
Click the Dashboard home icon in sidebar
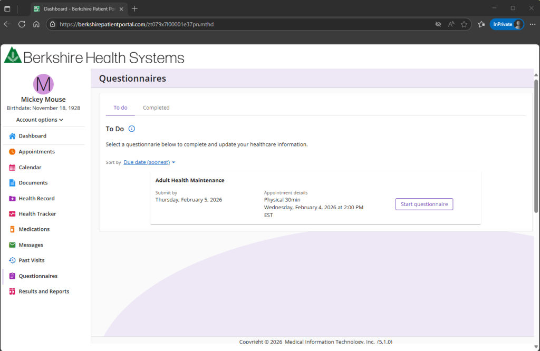point(12,136)
